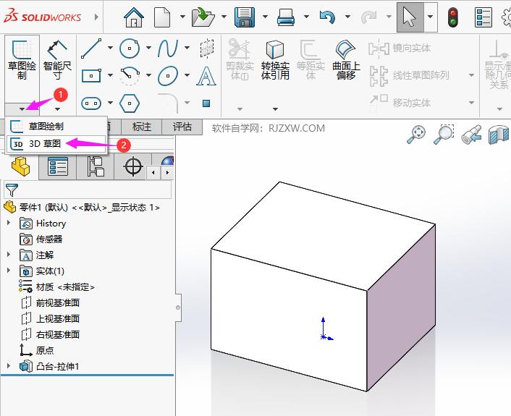Choose the Circle sketch tool
This screenshot has width=511, height=416.
[130, 48]
